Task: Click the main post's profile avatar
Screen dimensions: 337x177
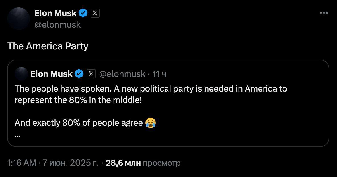Action: 18,19
